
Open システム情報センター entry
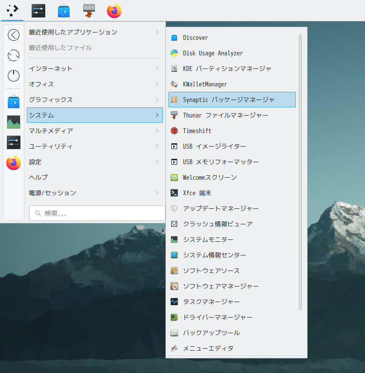(x=232, y=255)
